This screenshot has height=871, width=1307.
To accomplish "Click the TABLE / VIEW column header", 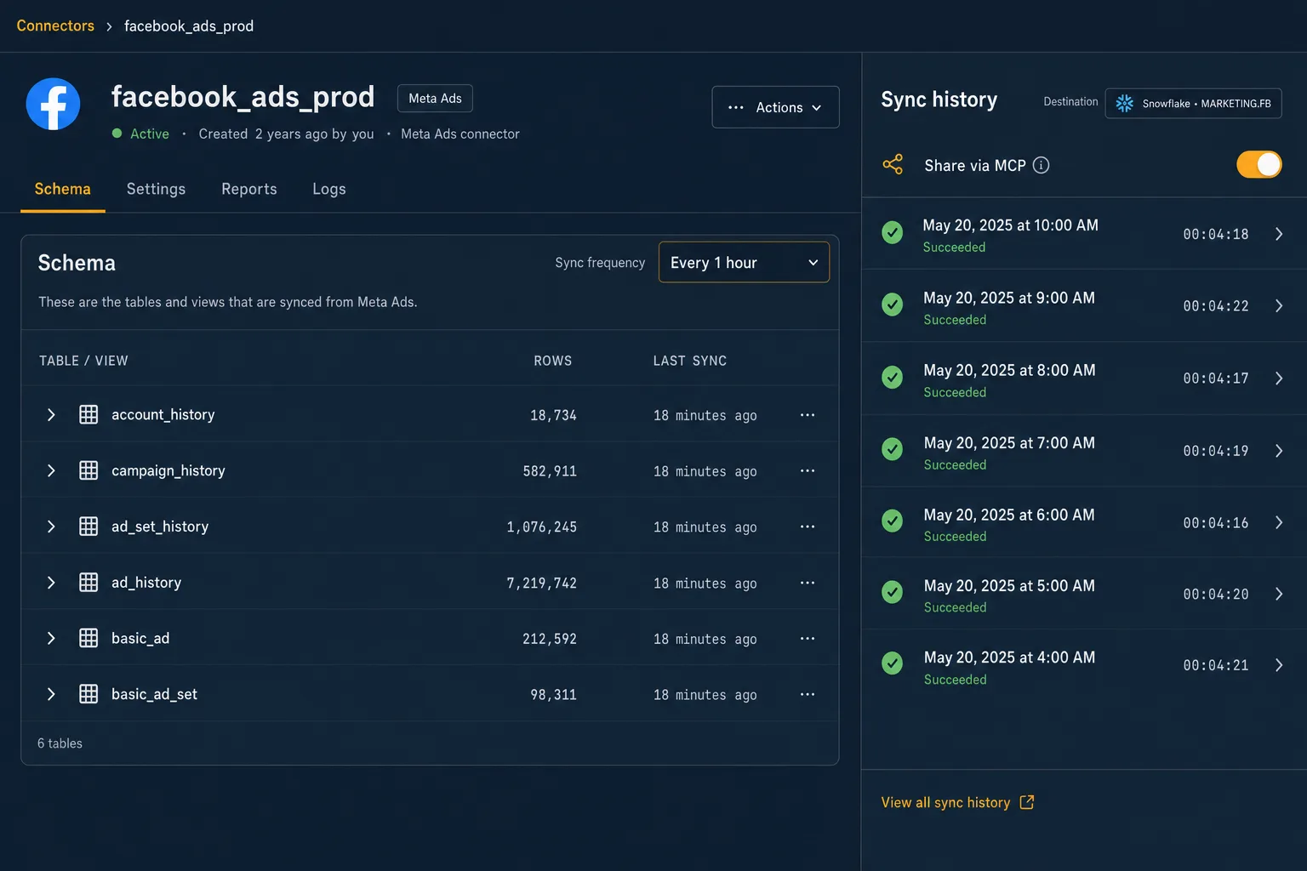I will click(x=83, y=361).
